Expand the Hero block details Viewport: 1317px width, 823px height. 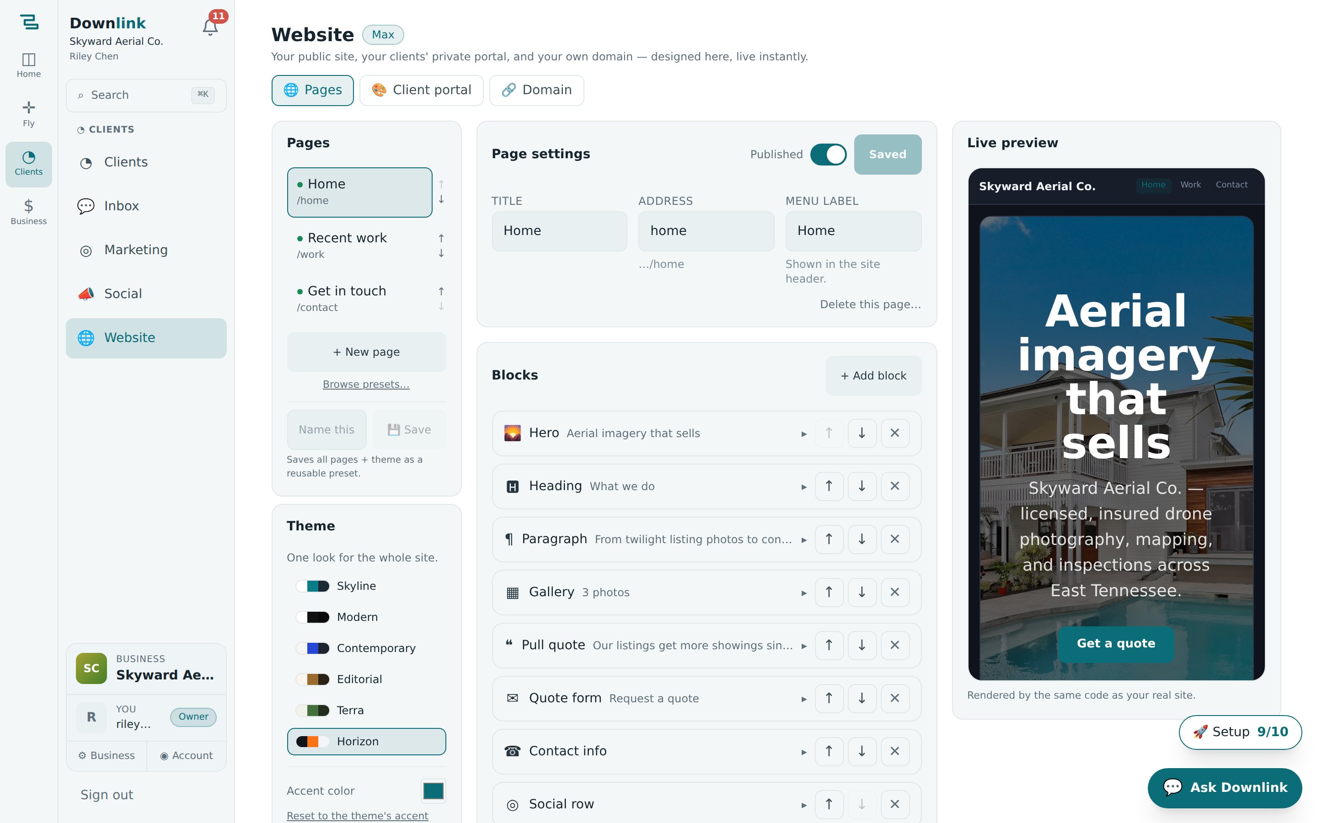point(804,434)
